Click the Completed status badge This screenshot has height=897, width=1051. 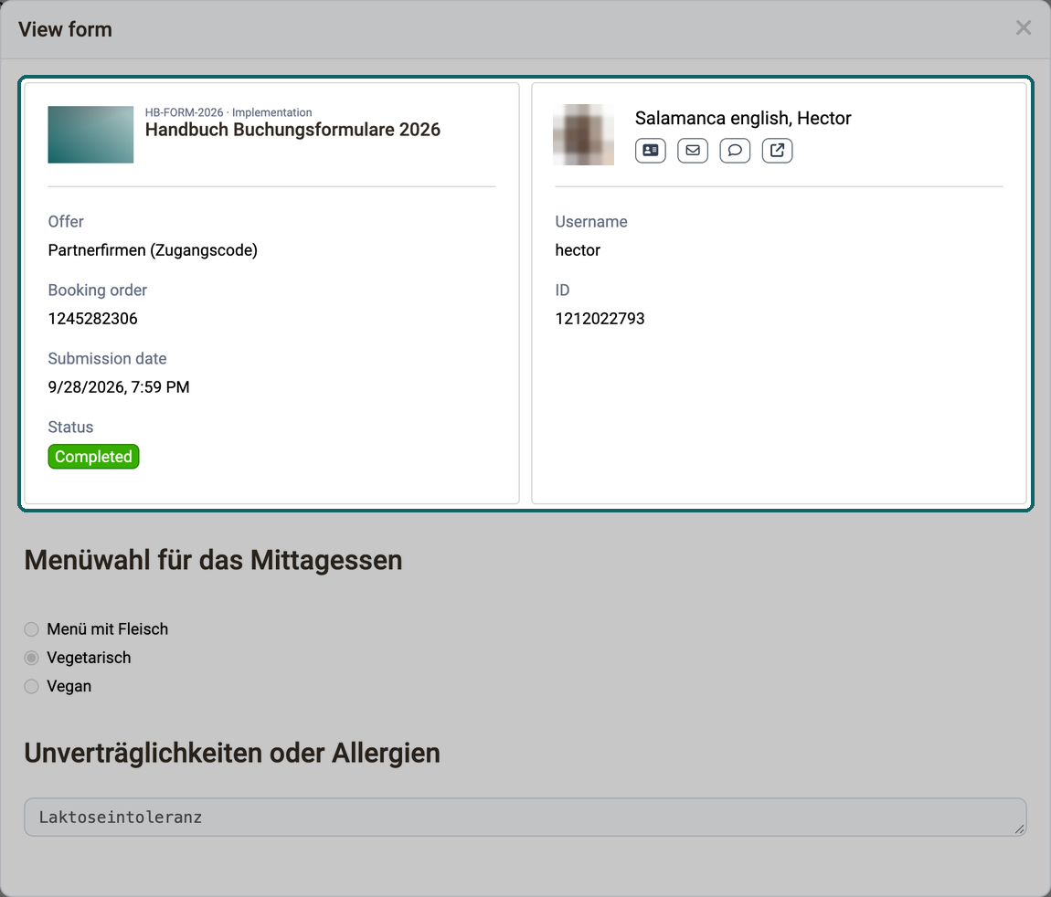[93, 456]
